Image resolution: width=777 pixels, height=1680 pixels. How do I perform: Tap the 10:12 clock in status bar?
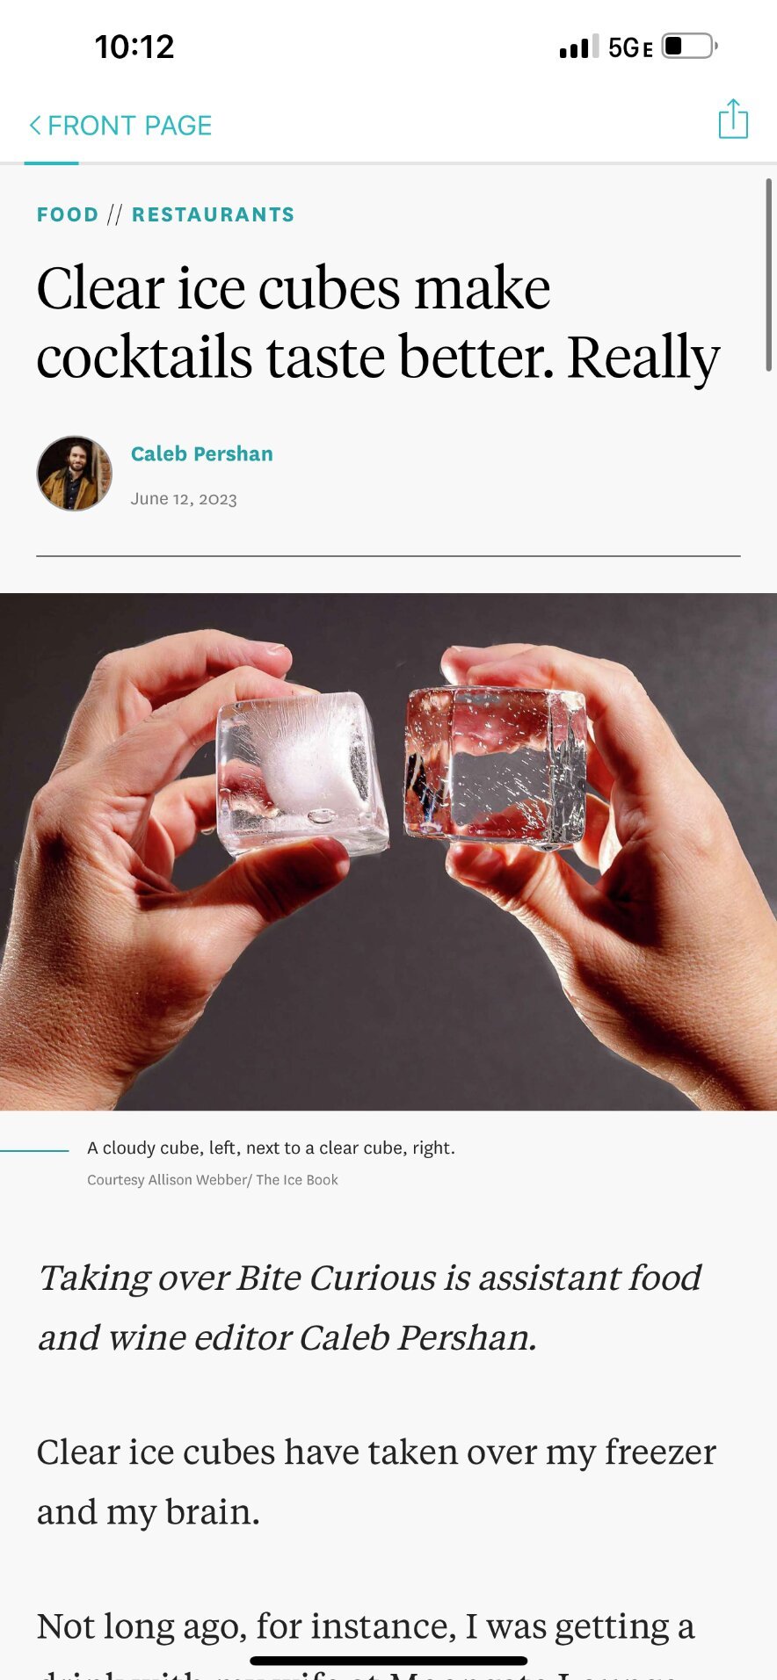point(134,47)
